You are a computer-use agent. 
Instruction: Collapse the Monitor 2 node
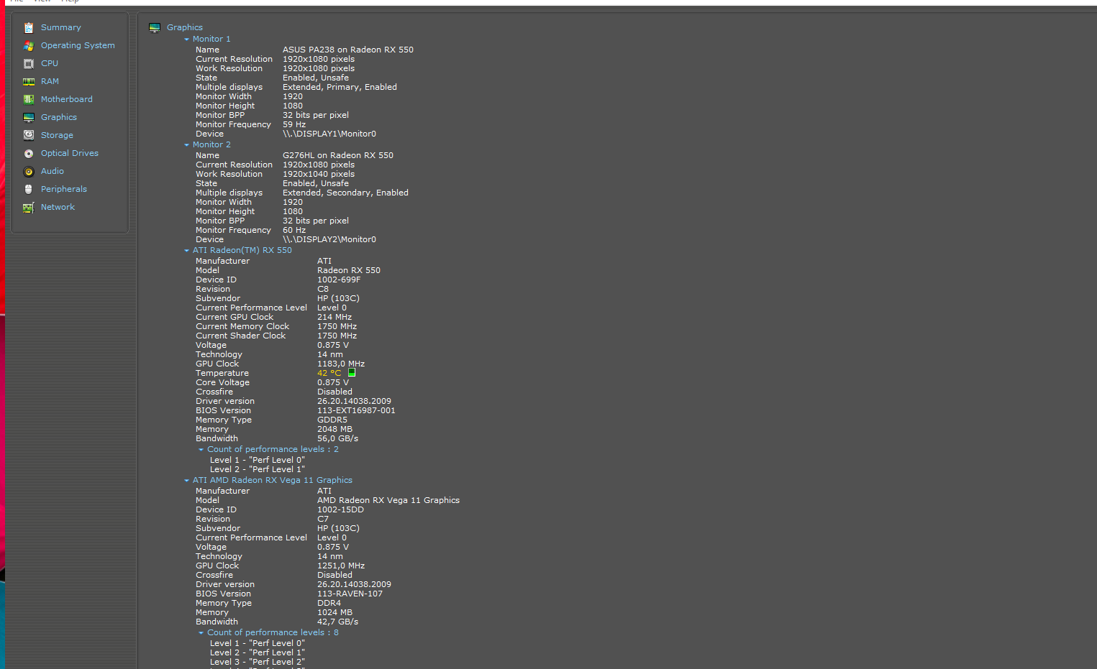(x=186, y=145)
